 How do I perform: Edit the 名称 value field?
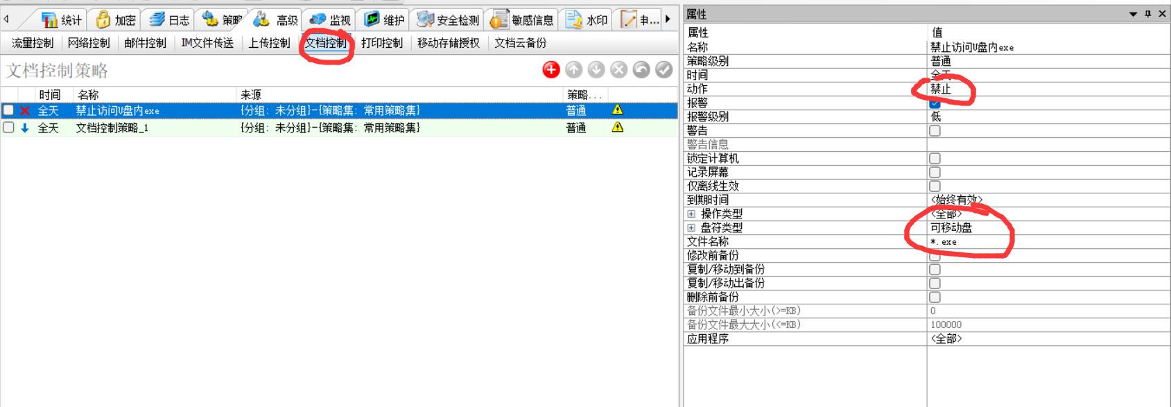(1048, 47)
